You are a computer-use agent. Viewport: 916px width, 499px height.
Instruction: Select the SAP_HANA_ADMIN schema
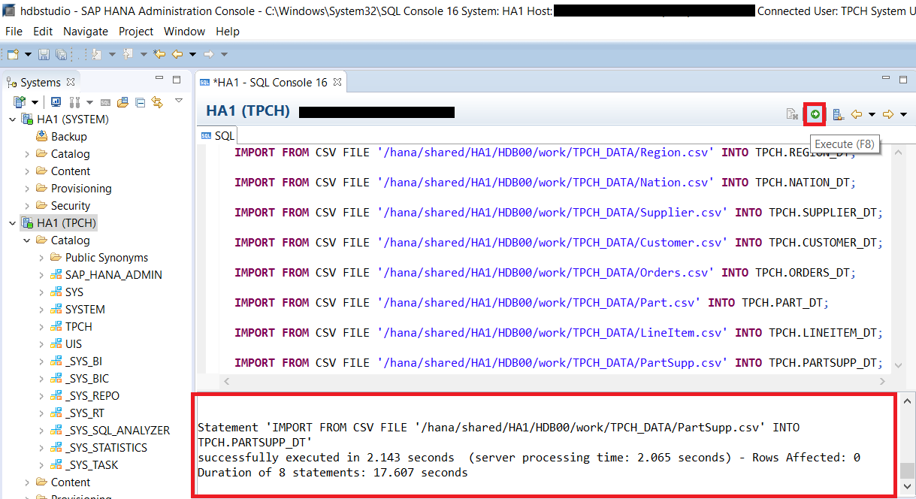pos(106,275)
